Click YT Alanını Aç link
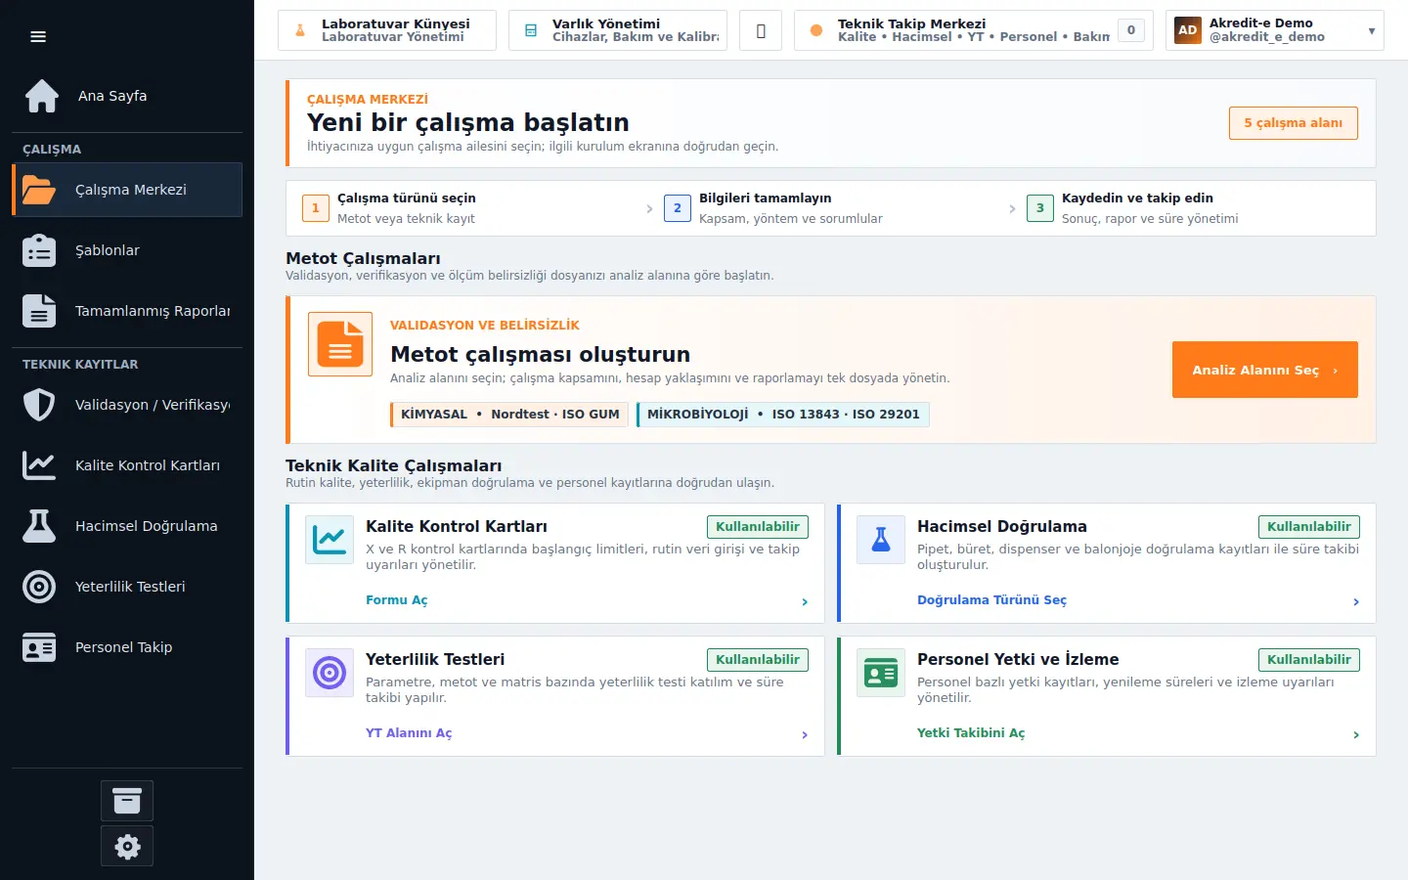1408x880 pixels. [x=409, y=733]
